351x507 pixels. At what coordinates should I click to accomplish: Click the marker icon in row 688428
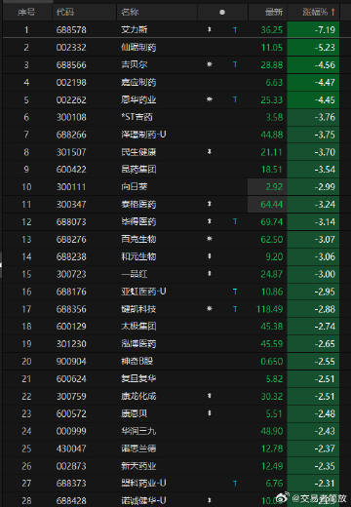210,500
